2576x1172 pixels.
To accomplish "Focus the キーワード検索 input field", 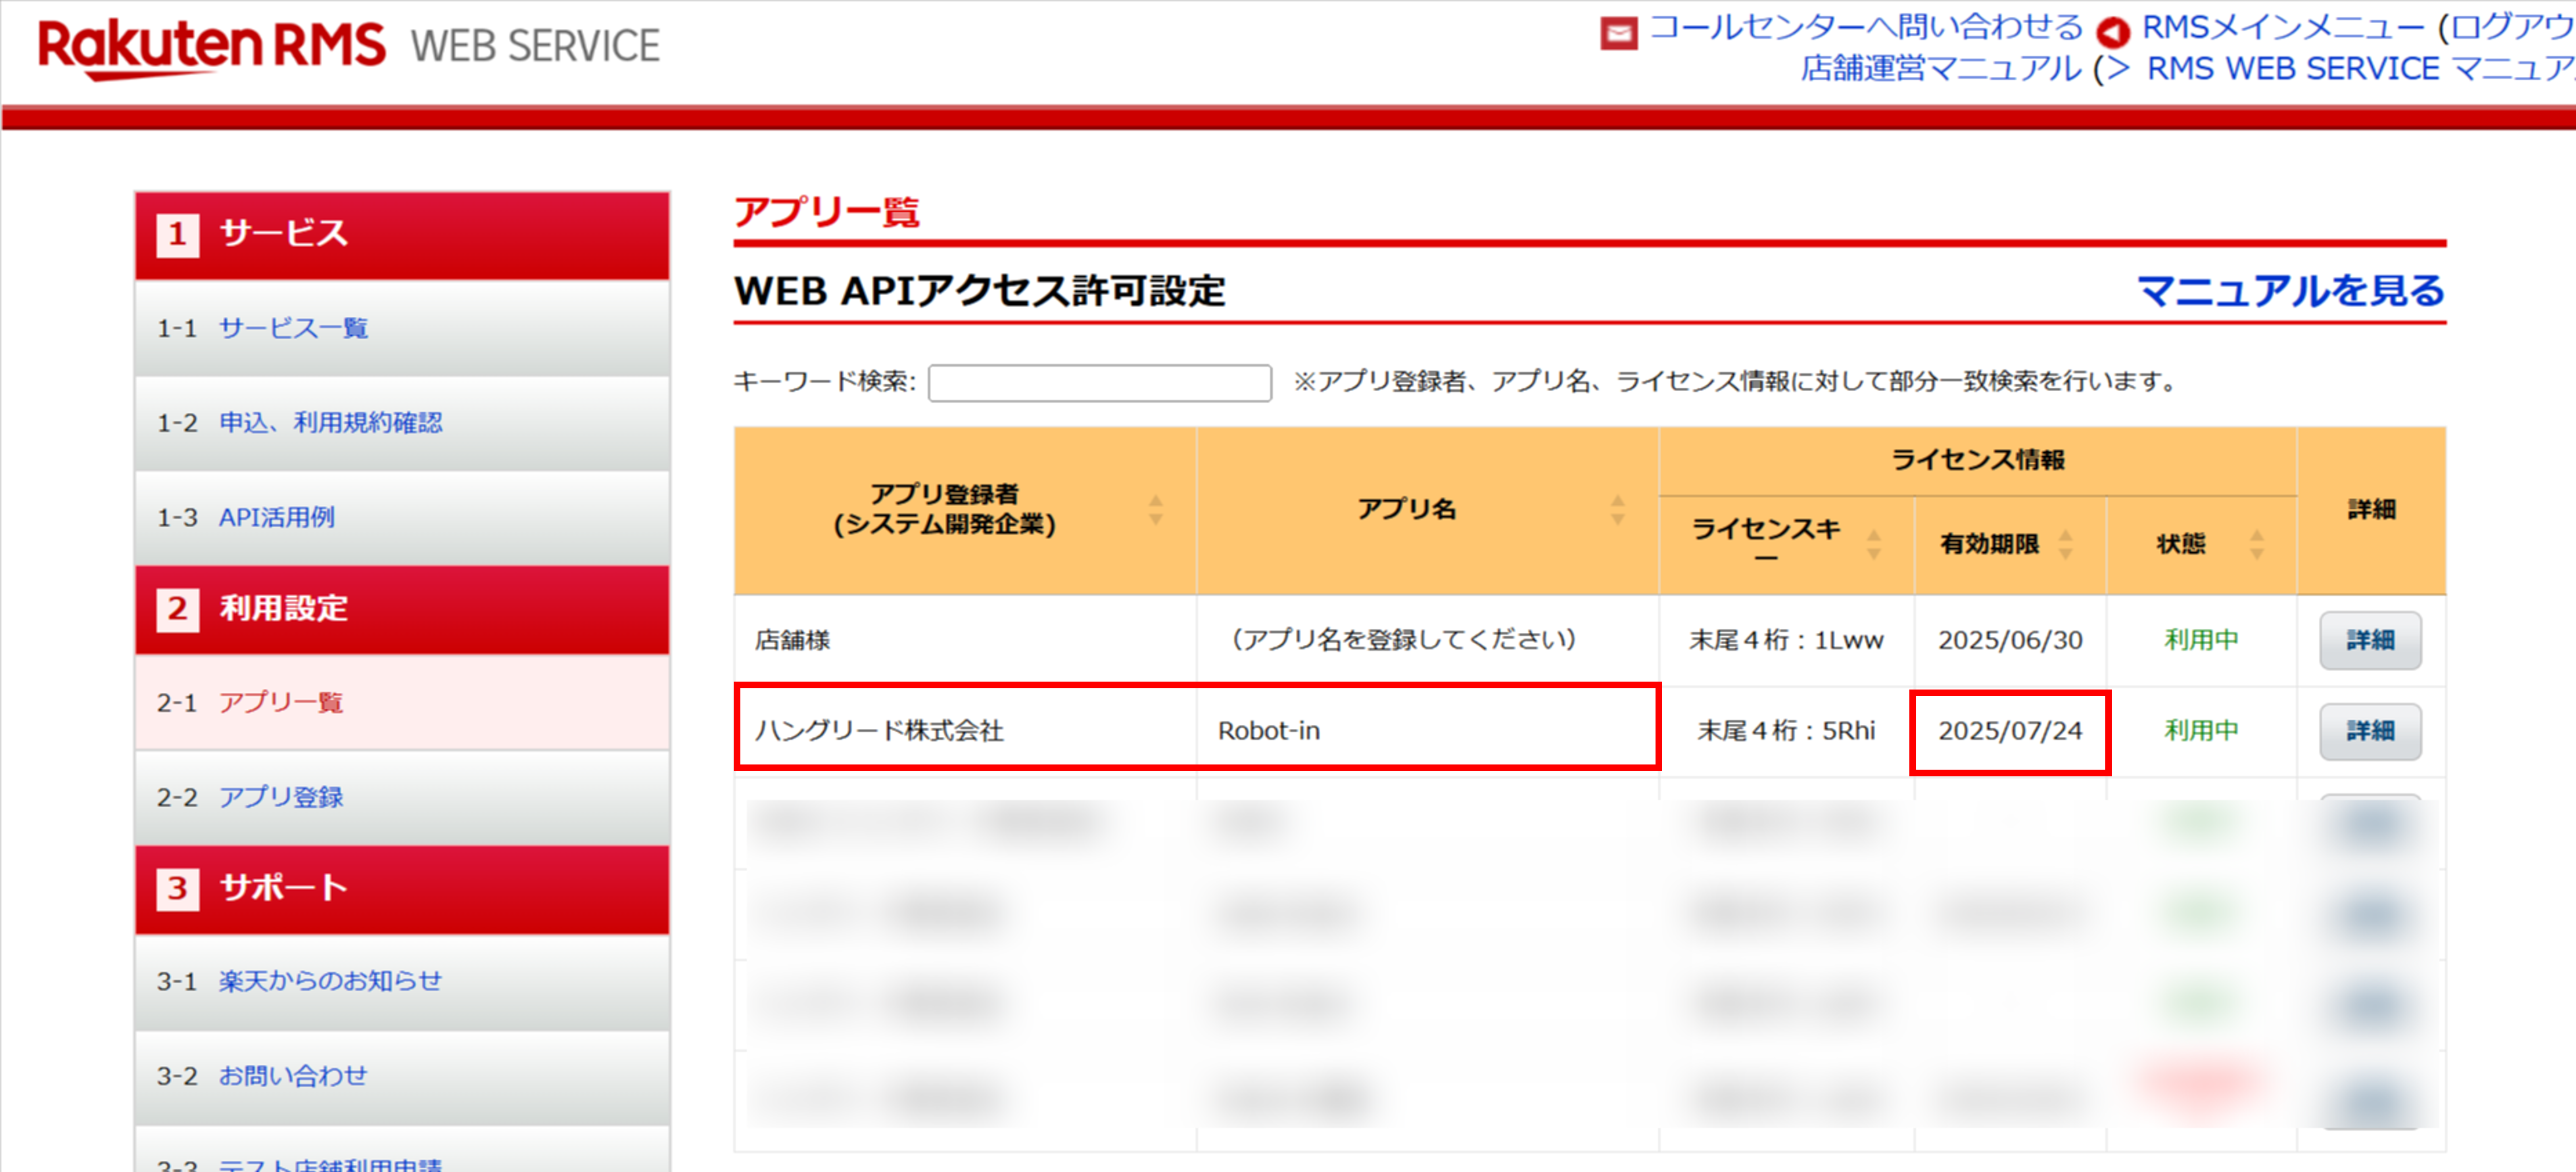I will coord(1100,382).
